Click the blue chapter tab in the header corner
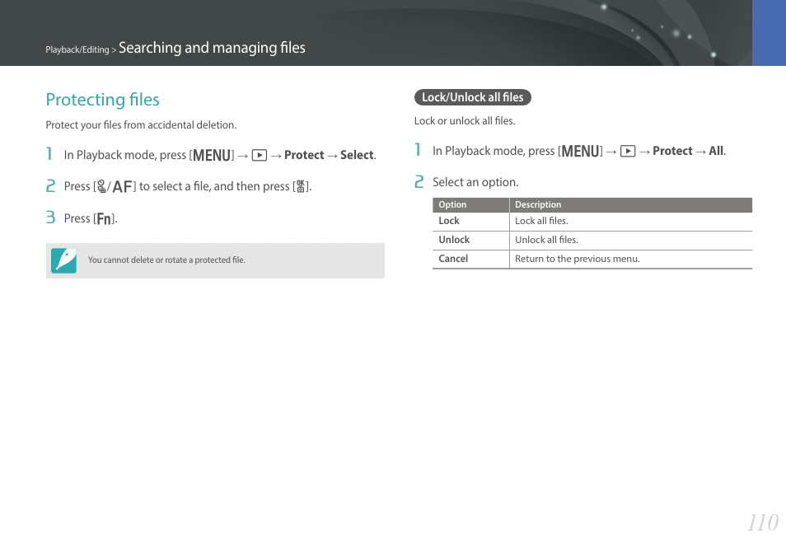The height and width of the screenshot is (557, 786). [769, 33]
